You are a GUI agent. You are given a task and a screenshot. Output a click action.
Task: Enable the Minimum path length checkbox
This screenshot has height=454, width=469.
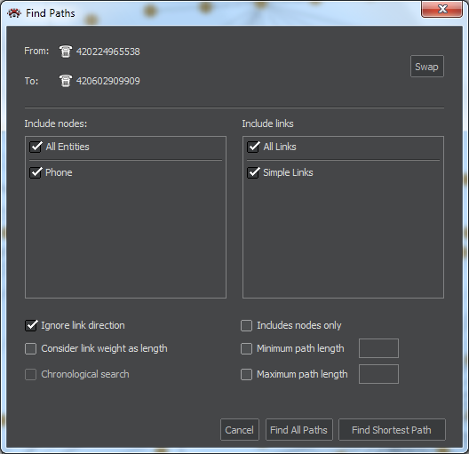tap(246, 349)
